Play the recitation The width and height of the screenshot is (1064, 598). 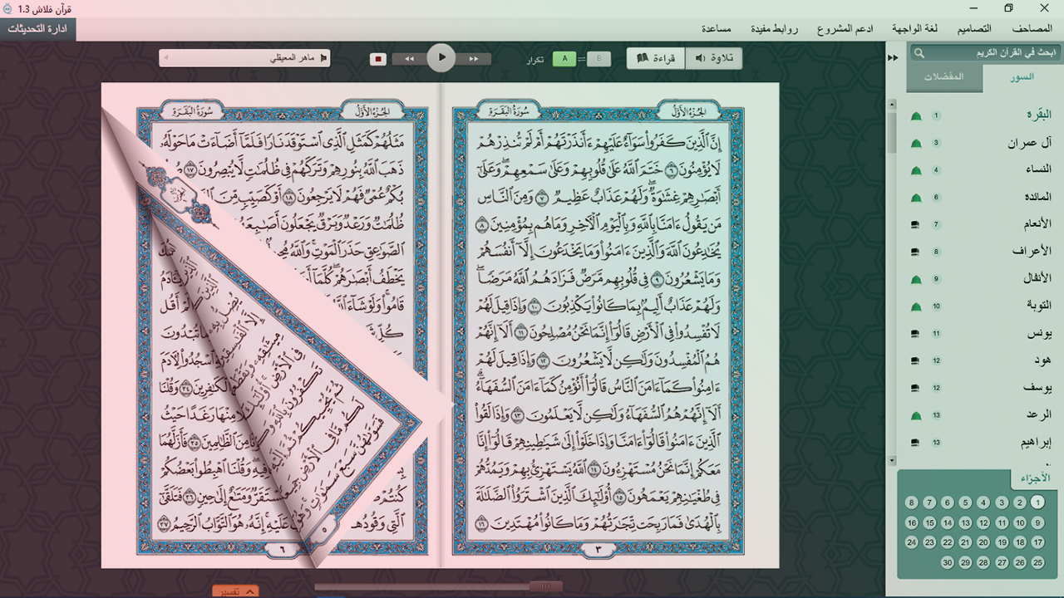coord(441,58)
